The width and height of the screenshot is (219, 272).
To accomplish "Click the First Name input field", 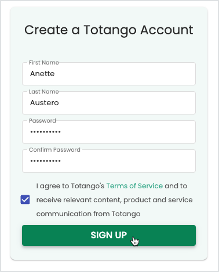I will [109, 74].
